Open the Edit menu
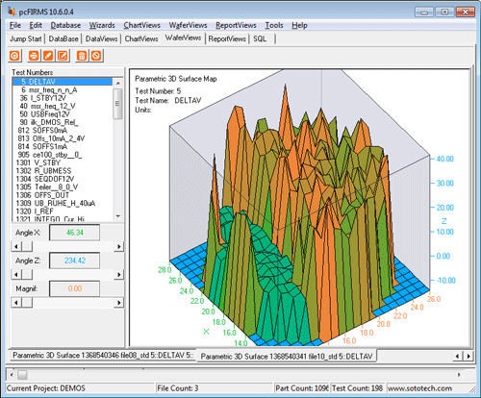The image size is (481, 398). [36, 25]
